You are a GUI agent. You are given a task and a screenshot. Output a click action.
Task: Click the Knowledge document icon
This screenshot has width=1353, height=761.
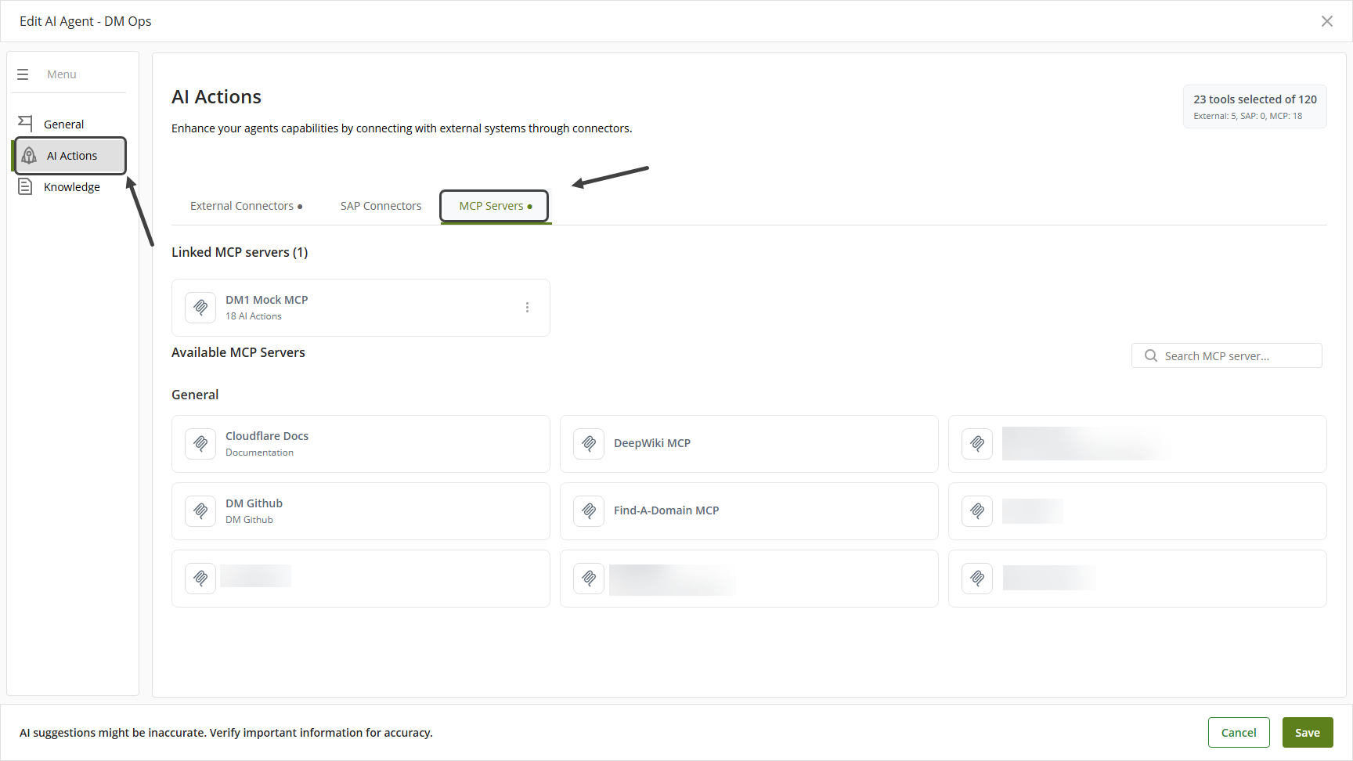pos(25,186)
